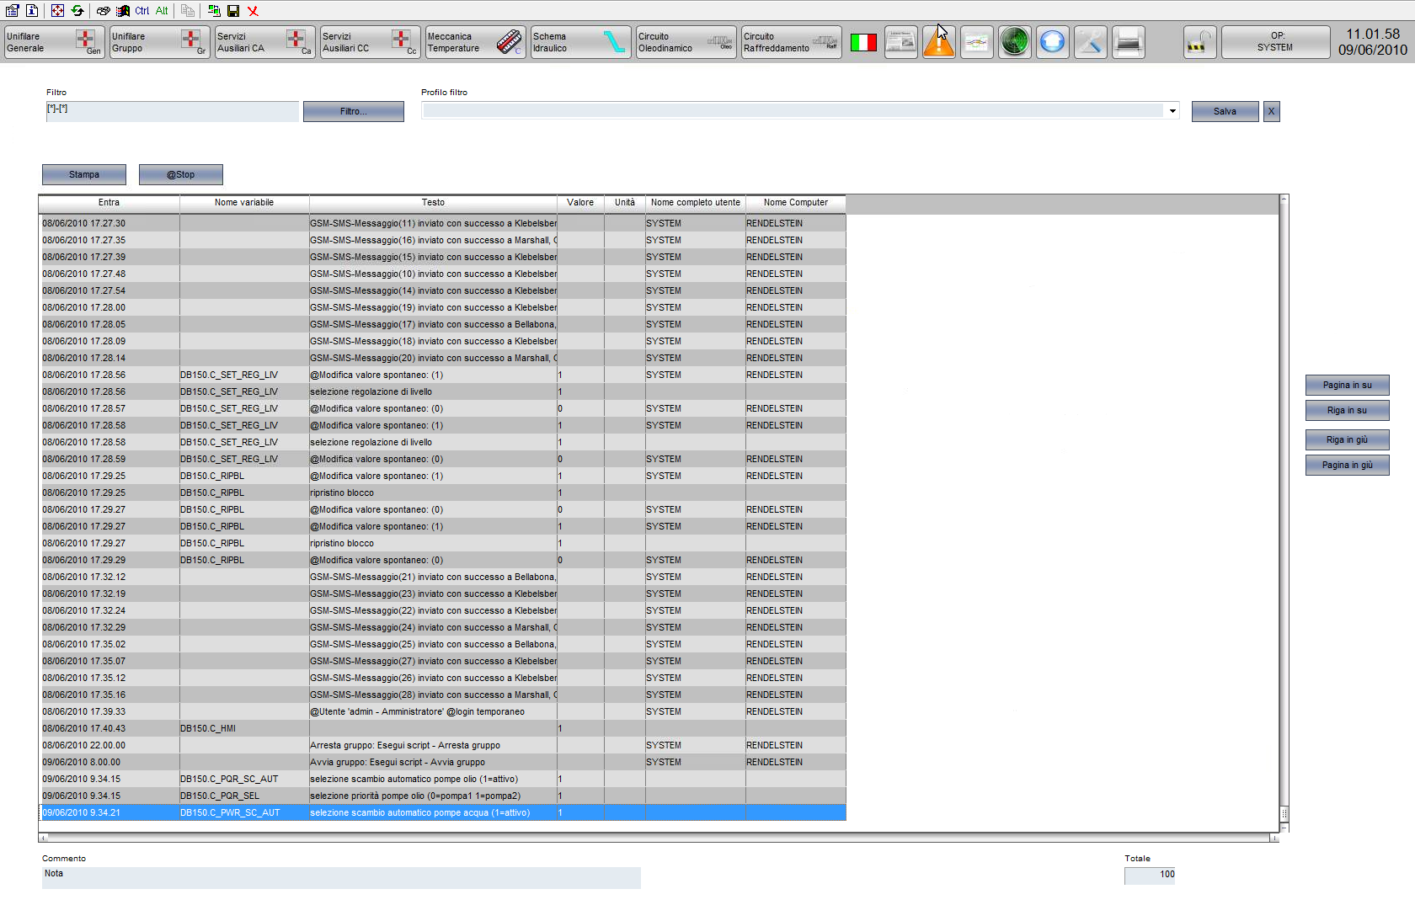Image resolution: width=1415 pixels, height=905 pixels.
Task: Click the Testo column header
Action: click(x=433, y=203)
